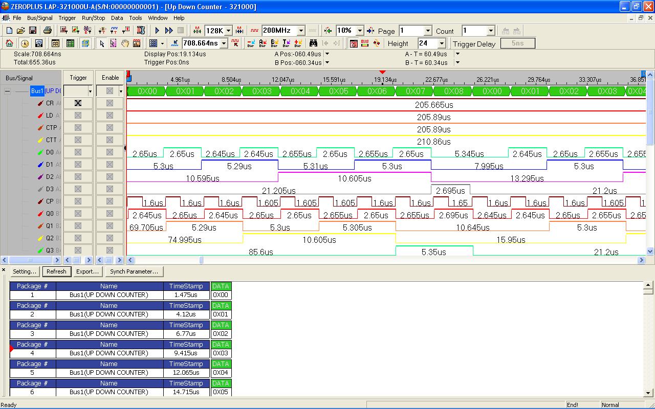This screenshot has width=655, height=409.
Task: Click the red T bar timeline marker
Action: click(382, 73)
